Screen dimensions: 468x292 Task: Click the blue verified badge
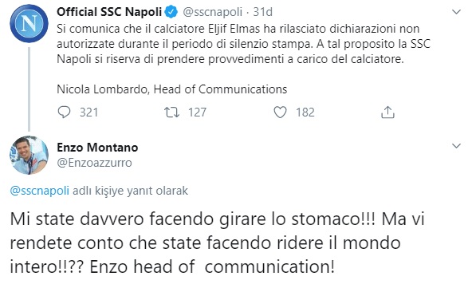pyautogui.click(x=171, y=12)
